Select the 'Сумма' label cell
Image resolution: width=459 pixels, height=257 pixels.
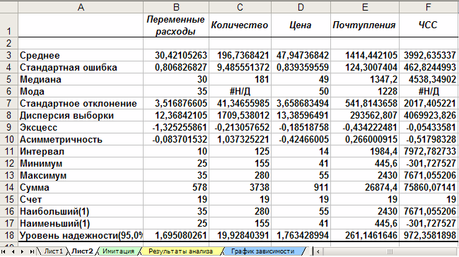81,187
